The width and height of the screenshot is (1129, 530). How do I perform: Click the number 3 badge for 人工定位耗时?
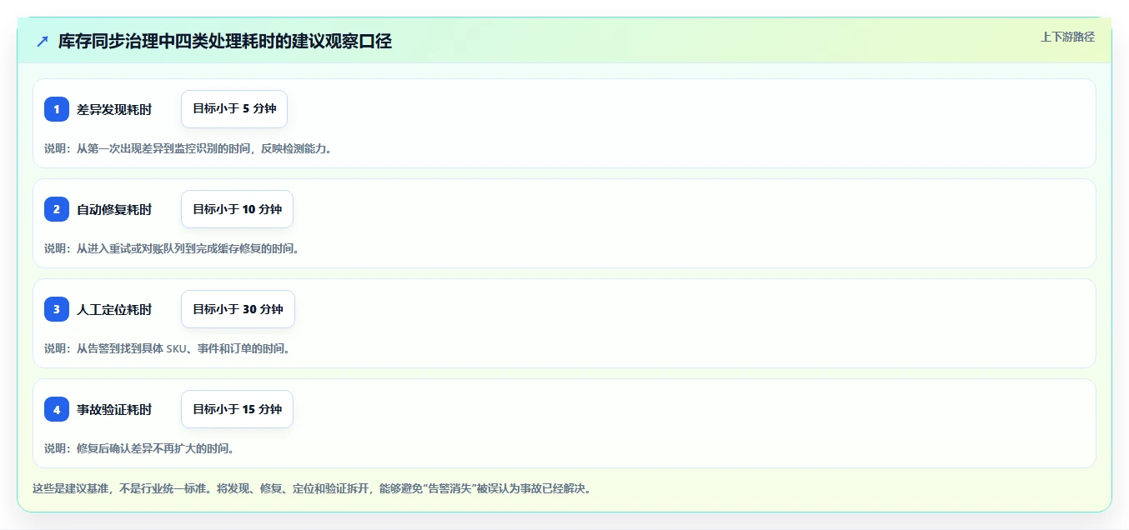57,309
